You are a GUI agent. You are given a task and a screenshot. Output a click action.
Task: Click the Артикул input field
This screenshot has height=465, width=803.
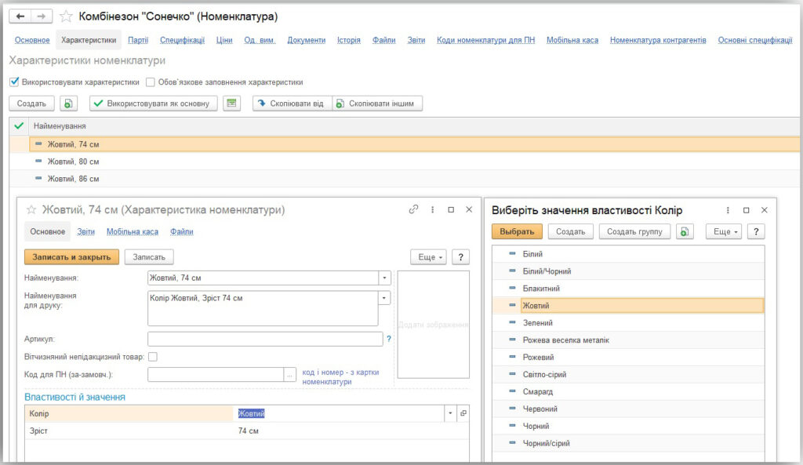(x=265, y=339)
